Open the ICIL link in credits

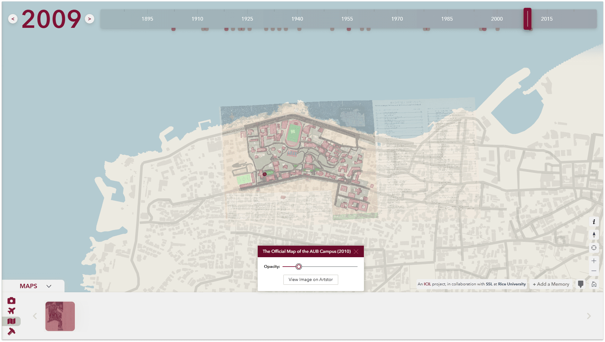(427, 284)
